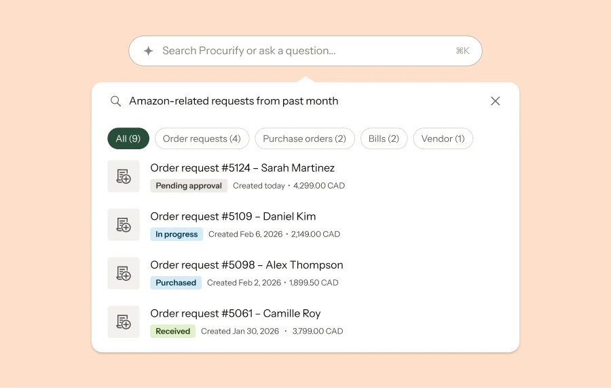Click the magnifying glass search icon

click(x=115, y=101)
